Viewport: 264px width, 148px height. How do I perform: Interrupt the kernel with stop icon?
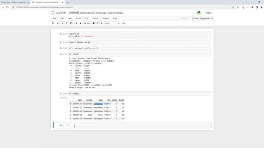pos(94,23)
